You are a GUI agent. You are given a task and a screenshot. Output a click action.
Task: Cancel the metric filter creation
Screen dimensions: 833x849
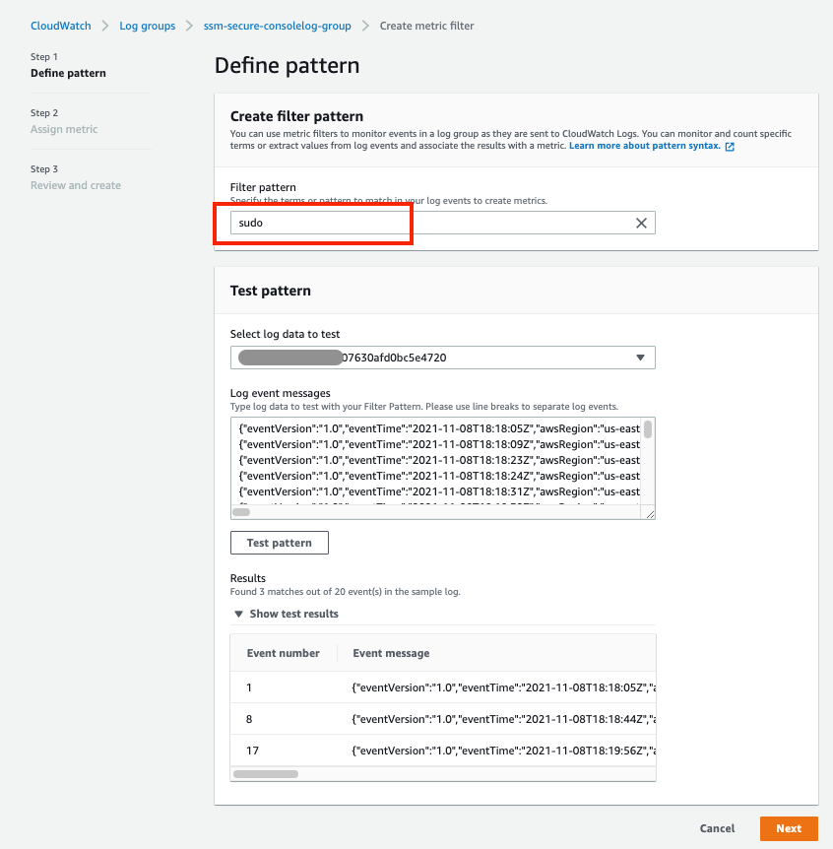coord(717,828)
